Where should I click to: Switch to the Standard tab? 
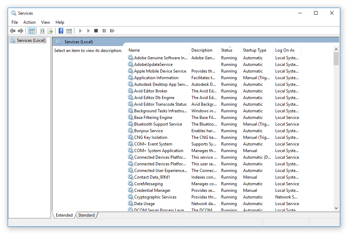pyautogui.click(x=86, y=215)
